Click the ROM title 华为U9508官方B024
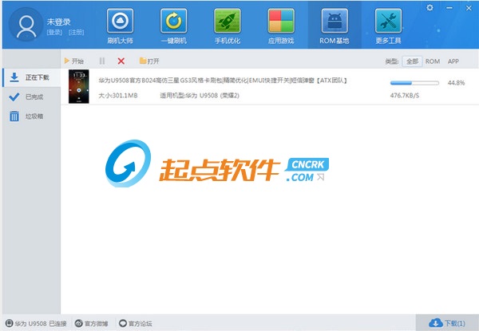This screenshot has height=331, width=479. click(223, 81)
